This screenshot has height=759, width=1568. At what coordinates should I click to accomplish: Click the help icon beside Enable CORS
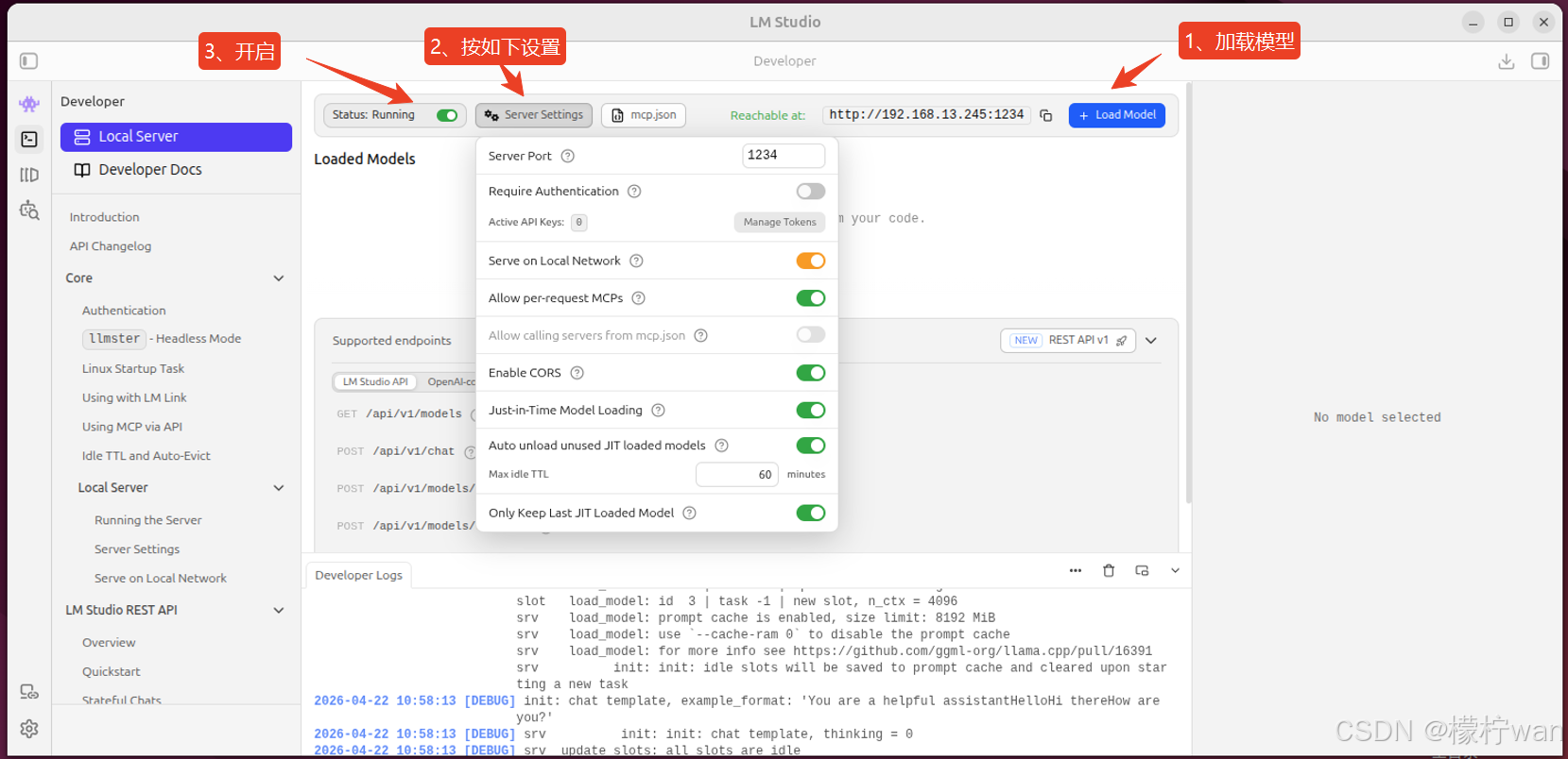pos(577,373)
